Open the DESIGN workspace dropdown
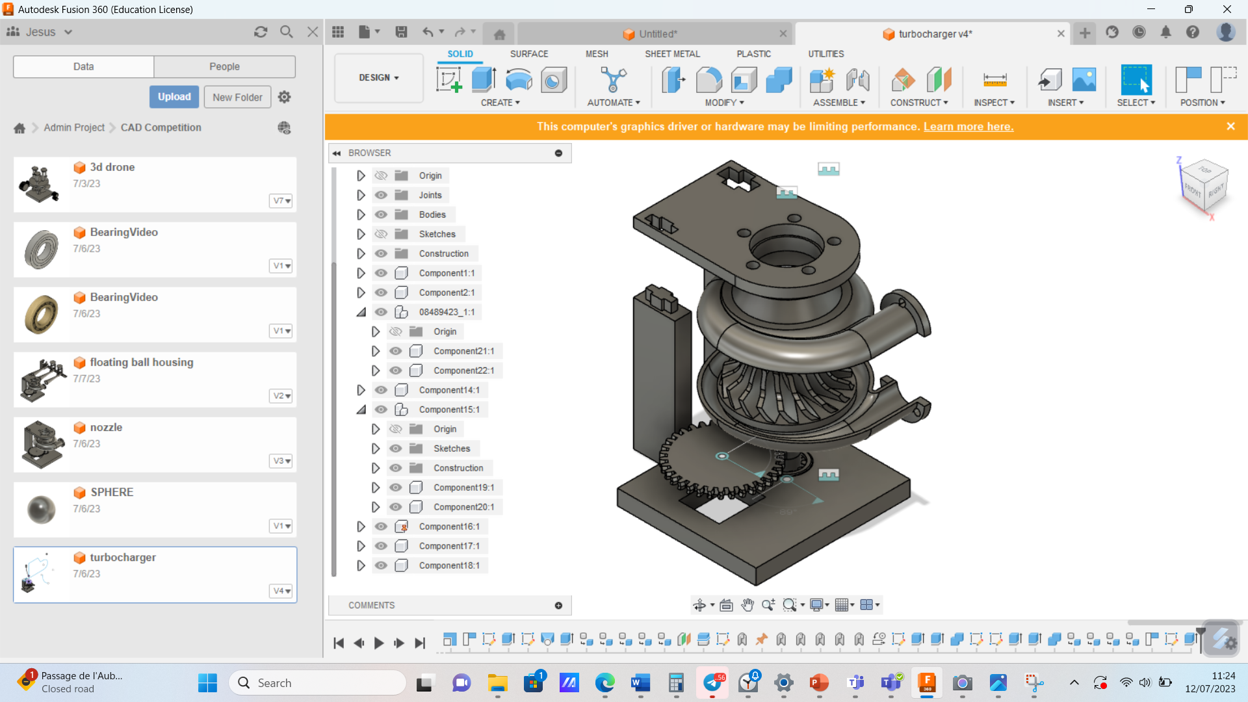1248x702 pixels. pyautogui.click(x=378, y=78)
